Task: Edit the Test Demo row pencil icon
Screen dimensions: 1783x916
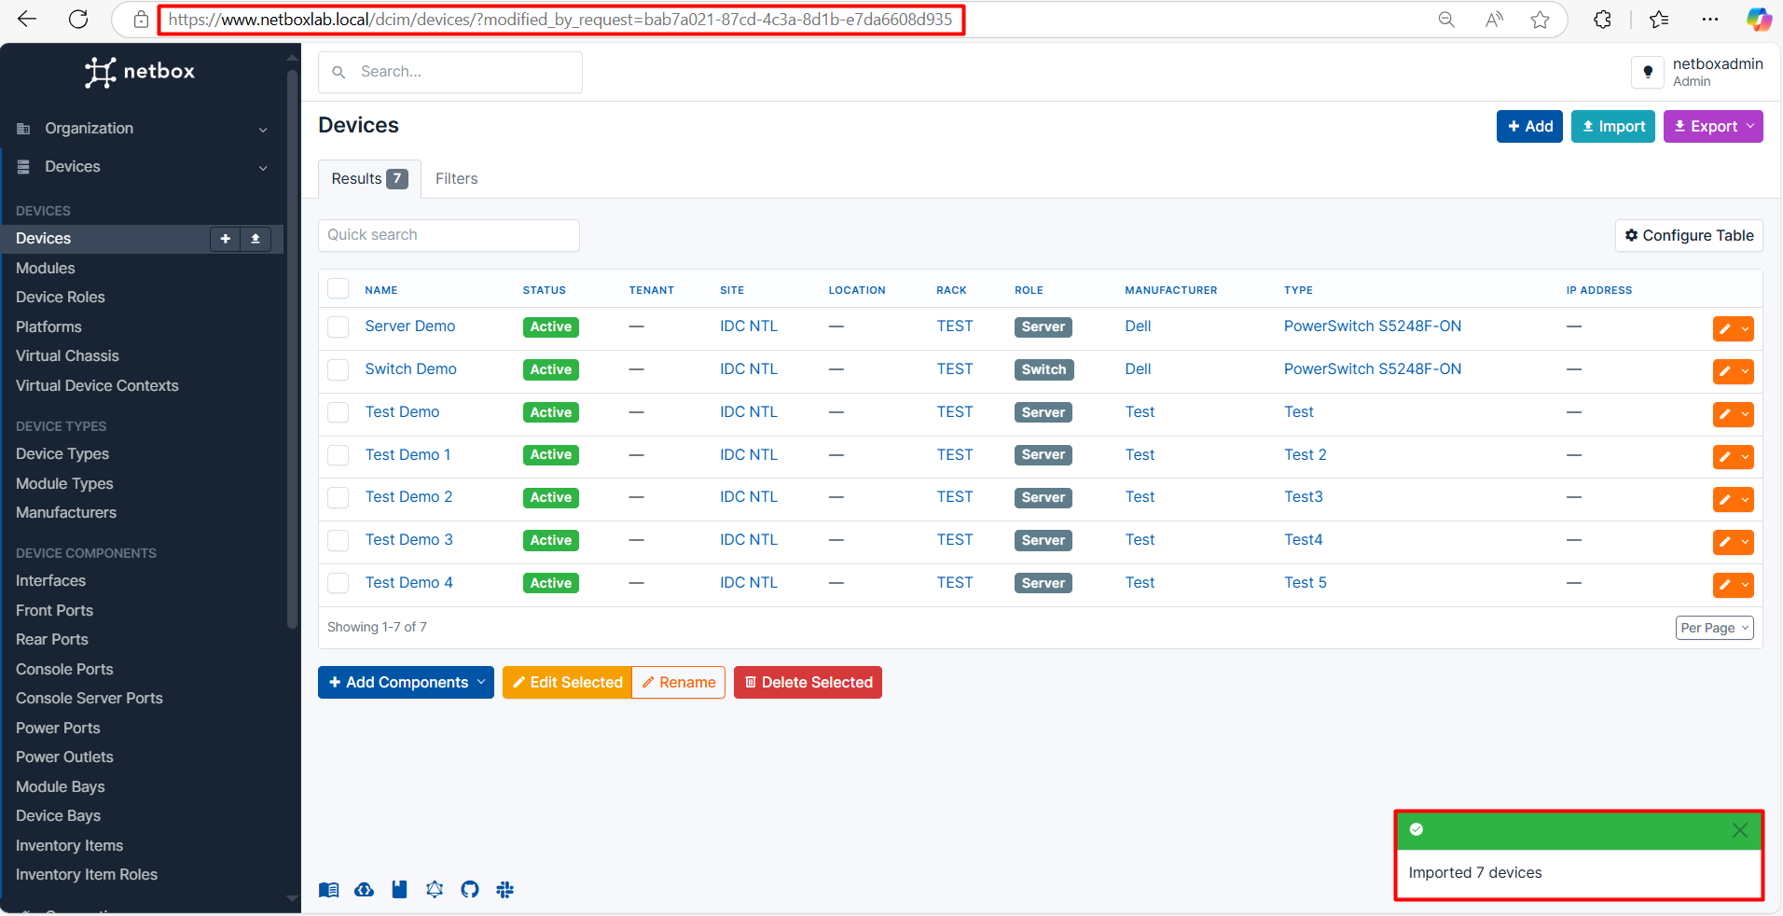Action: click(1724, 414)
